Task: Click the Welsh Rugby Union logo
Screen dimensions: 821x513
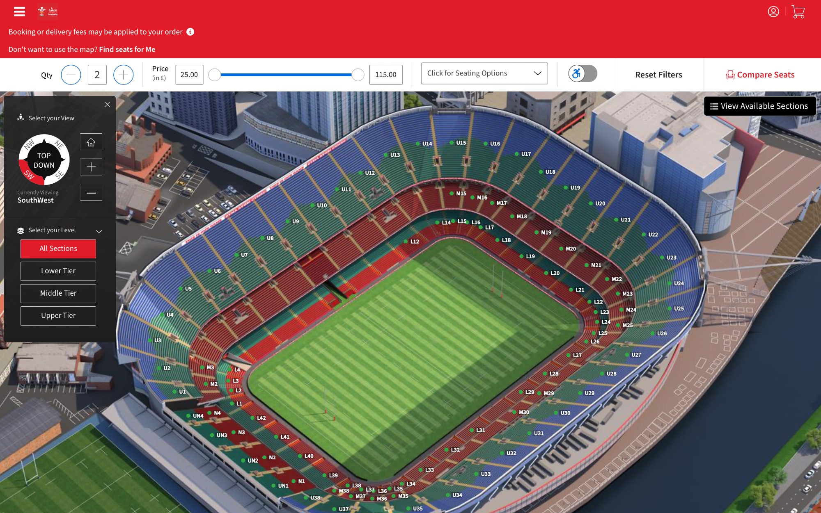Action: [x=48, y=11]
